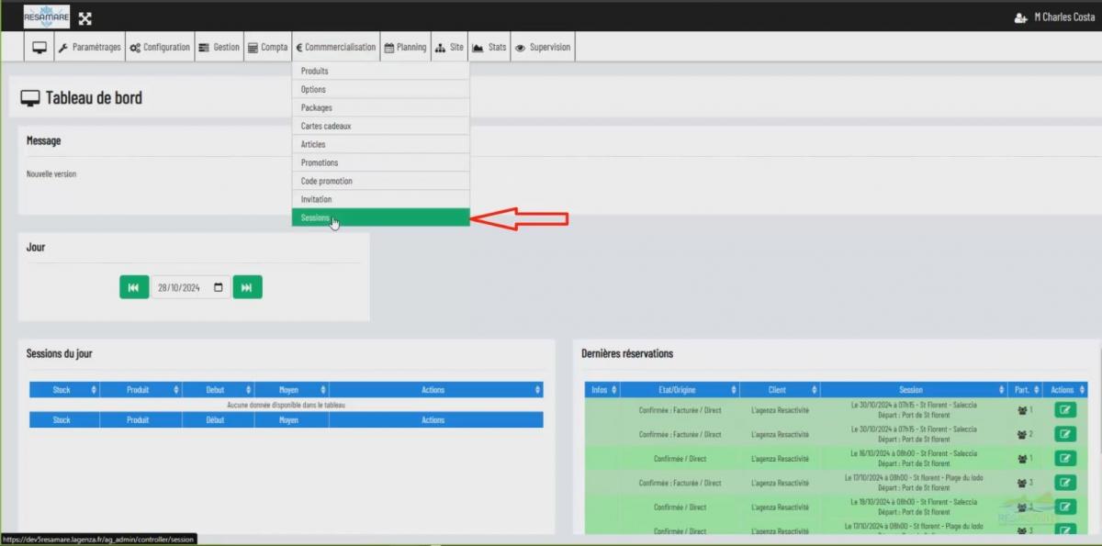Click participants icon in Facturée 17/10/2024 row
Image resolution: width=1102 pixels, height=546 pixels.
click(1022, 483)
